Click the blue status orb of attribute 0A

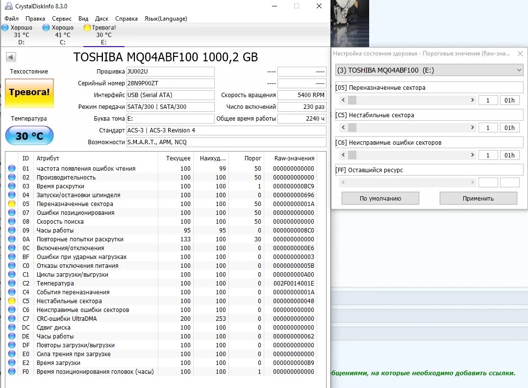click(12, 239)
